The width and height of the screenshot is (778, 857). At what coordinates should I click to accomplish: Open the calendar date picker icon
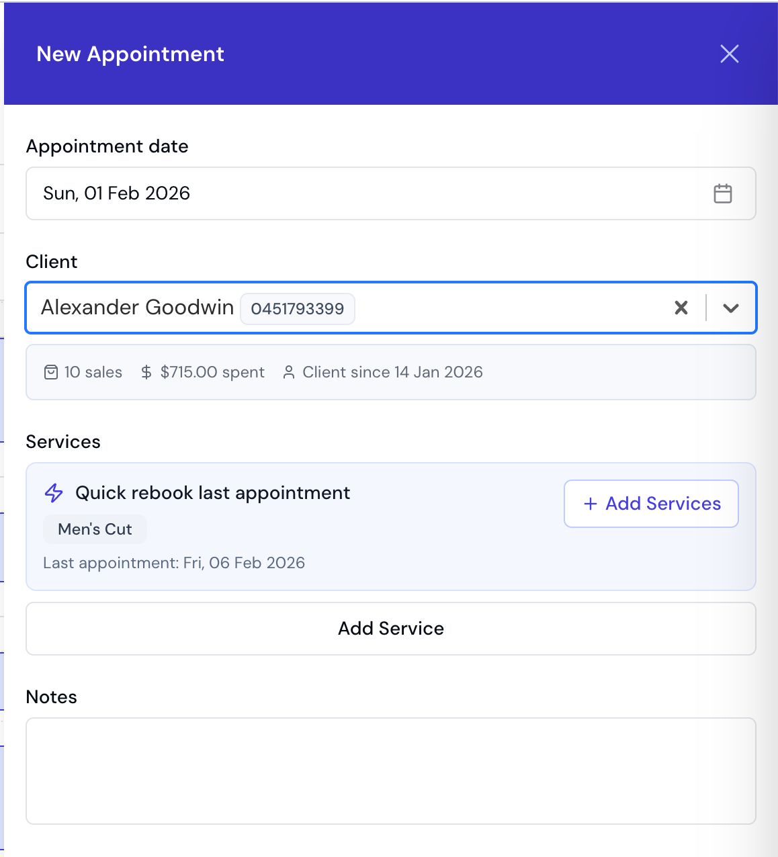coord(723,193)
